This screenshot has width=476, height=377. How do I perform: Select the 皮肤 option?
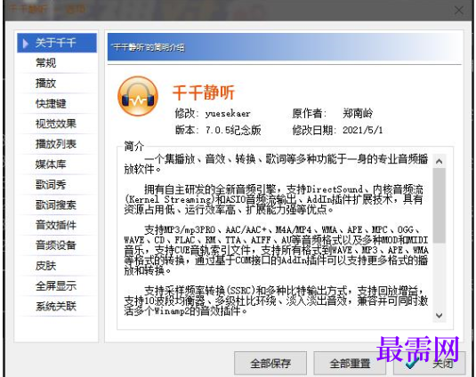coord(57,266)
